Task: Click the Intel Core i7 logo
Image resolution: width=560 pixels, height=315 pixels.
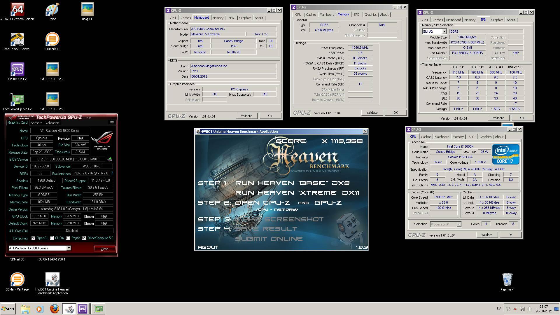Action: (506, 154)
